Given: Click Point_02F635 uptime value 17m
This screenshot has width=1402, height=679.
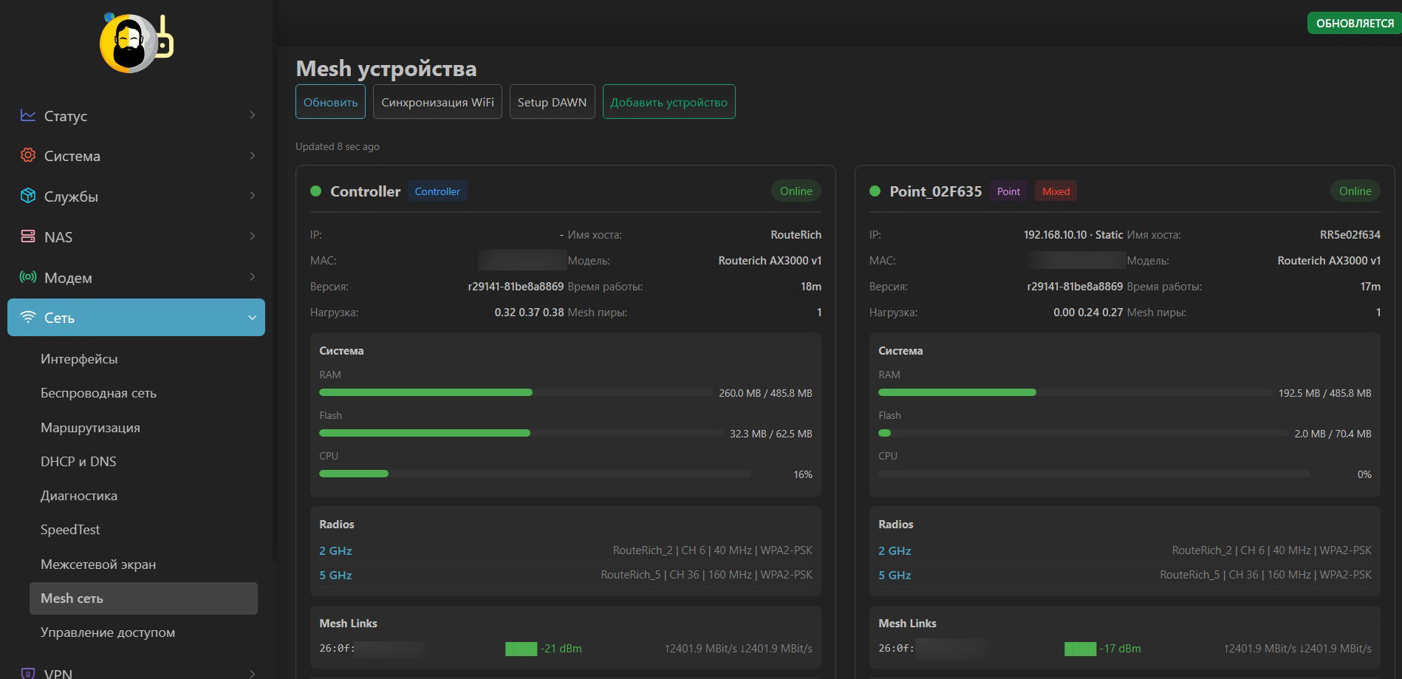Looking at the screenshot, I should (1370, 287).
